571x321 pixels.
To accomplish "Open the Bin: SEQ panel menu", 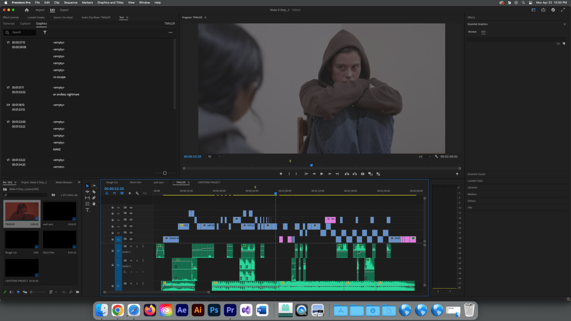I will pyautogui.click(x=15, y=183).
